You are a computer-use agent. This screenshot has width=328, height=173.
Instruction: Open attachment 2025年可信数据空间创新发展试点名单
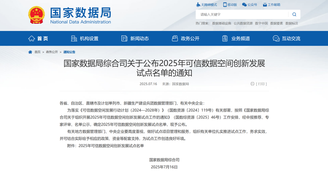(x=111, y=146)
